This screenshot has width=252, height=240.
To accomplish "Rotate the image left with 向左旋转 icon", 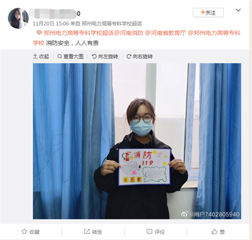I will coord(94,57).
